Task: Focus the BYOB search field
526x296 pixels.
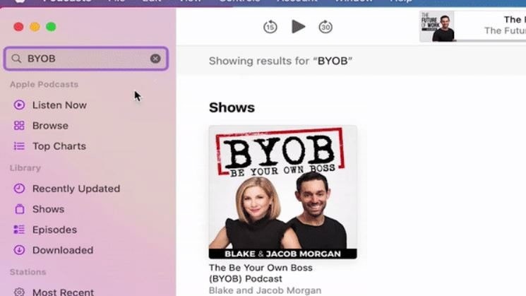Action: coord(86,59)
